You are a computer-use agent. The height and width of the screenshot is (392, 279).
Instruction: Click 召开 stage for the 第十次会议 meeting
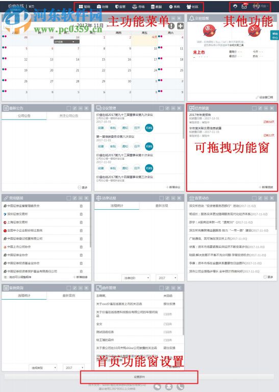137,168
